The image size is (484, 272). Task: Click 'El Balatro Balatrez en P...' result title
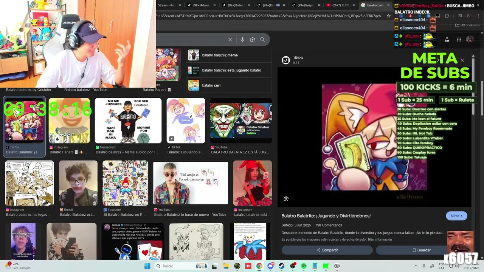point(125,215)
